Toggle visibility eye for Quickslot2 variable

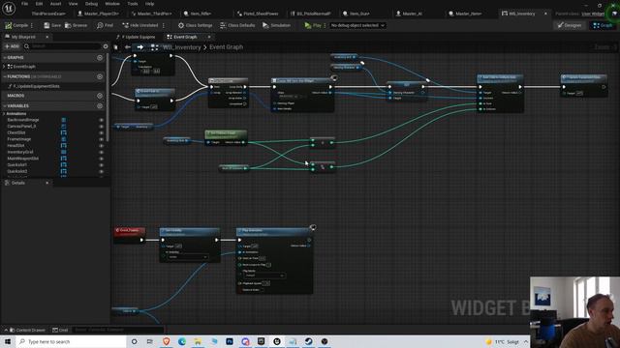coord(101,171)
